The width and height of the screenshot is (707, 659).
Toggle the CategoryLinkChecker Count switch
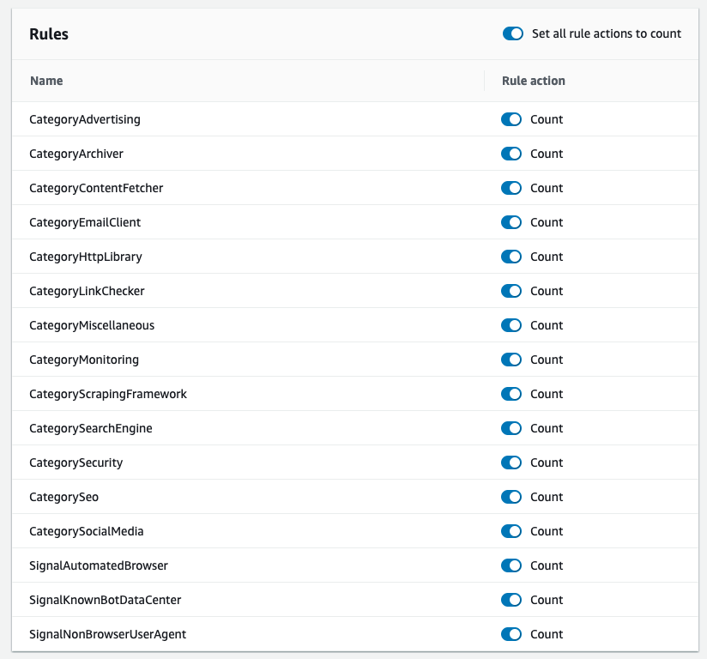511,291
